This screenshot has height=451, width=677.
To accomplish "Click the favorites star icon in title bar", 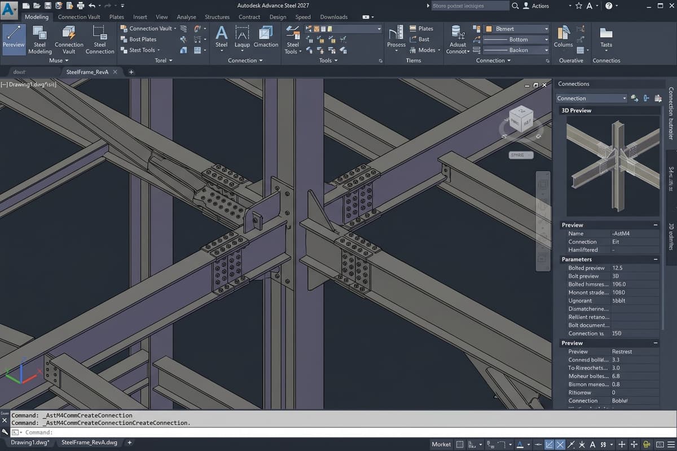I will pyautogui.click(x=579, y=6).
